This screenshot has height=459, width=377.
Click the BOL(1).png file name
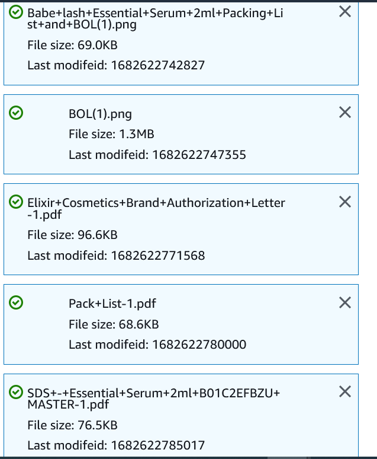100,114
